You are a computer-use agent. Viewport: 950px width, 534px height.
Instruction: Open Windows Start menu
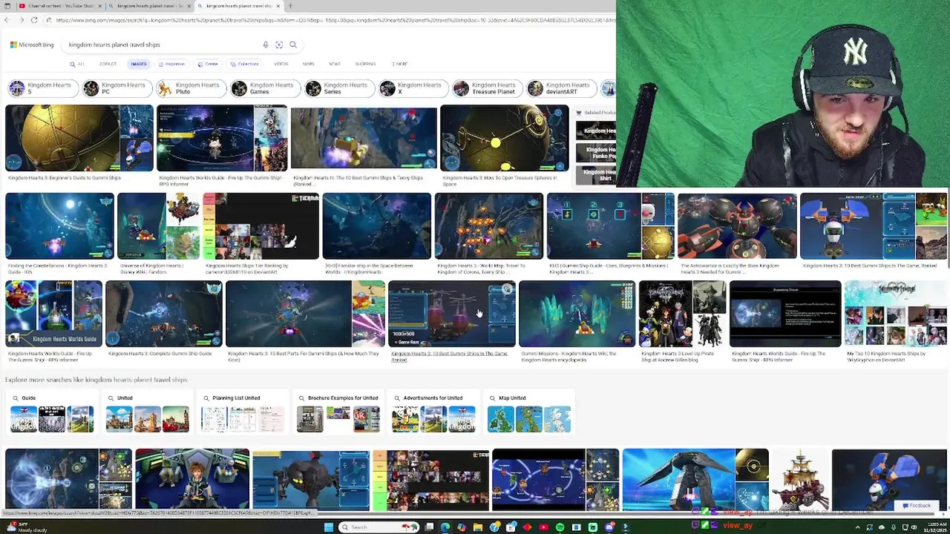coord(328,527)
